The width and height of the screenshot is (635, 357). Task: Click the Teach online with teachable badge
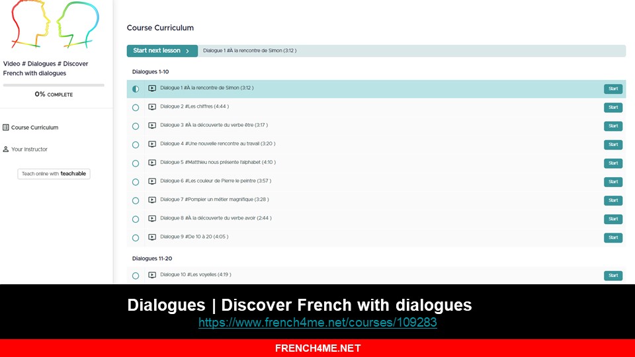tap(54, 174)
